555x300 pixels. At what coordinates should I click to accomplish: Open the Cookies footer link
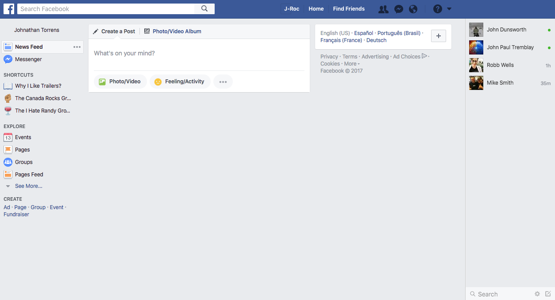pyautogui.click(x=330, y=64)
